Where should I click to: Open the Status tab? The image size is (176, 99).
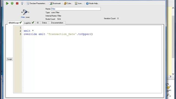pyautogui.click(x=45, y=23)
